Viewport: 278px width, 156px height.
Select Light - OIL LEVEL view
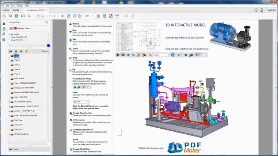(21, 97)
